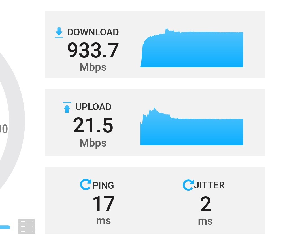Click the peak spike in upload graph
The height and width of the screenshot is (247, 281).
pyautogui.click(x=154, y=109)
